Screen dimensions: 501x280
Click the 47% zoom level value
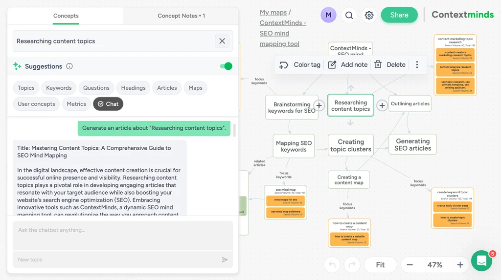tap(435, 265)
